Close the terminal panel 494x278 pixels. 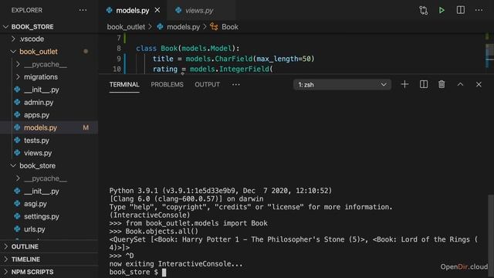(x=479, y=84)
